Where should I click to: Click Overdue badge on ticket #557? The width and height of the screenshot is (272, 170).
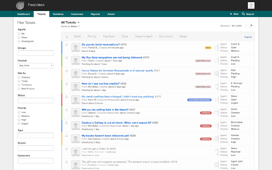pos(206,113)
